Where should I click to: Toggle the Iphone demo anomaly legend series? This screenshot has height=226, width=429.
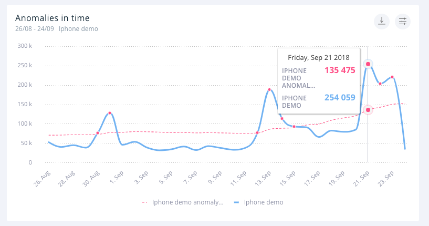(187, 202)
